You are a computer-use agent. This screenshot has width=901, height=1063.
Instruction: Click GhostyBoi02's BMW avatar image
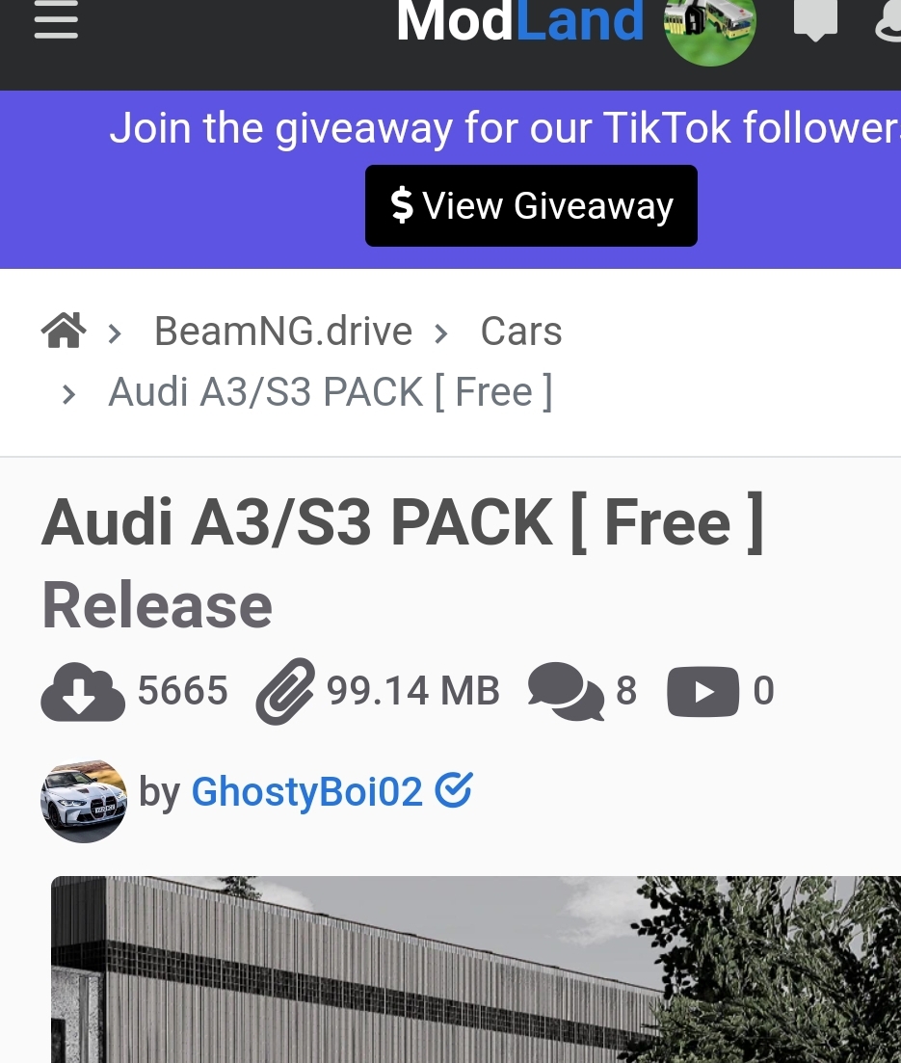tap(84, 801)
